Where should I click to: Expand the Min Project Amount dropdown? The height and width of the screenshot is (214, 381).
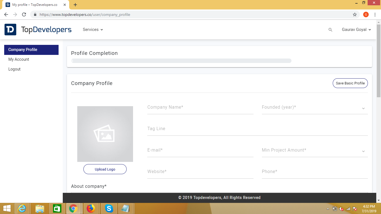[x=315, y=151]
